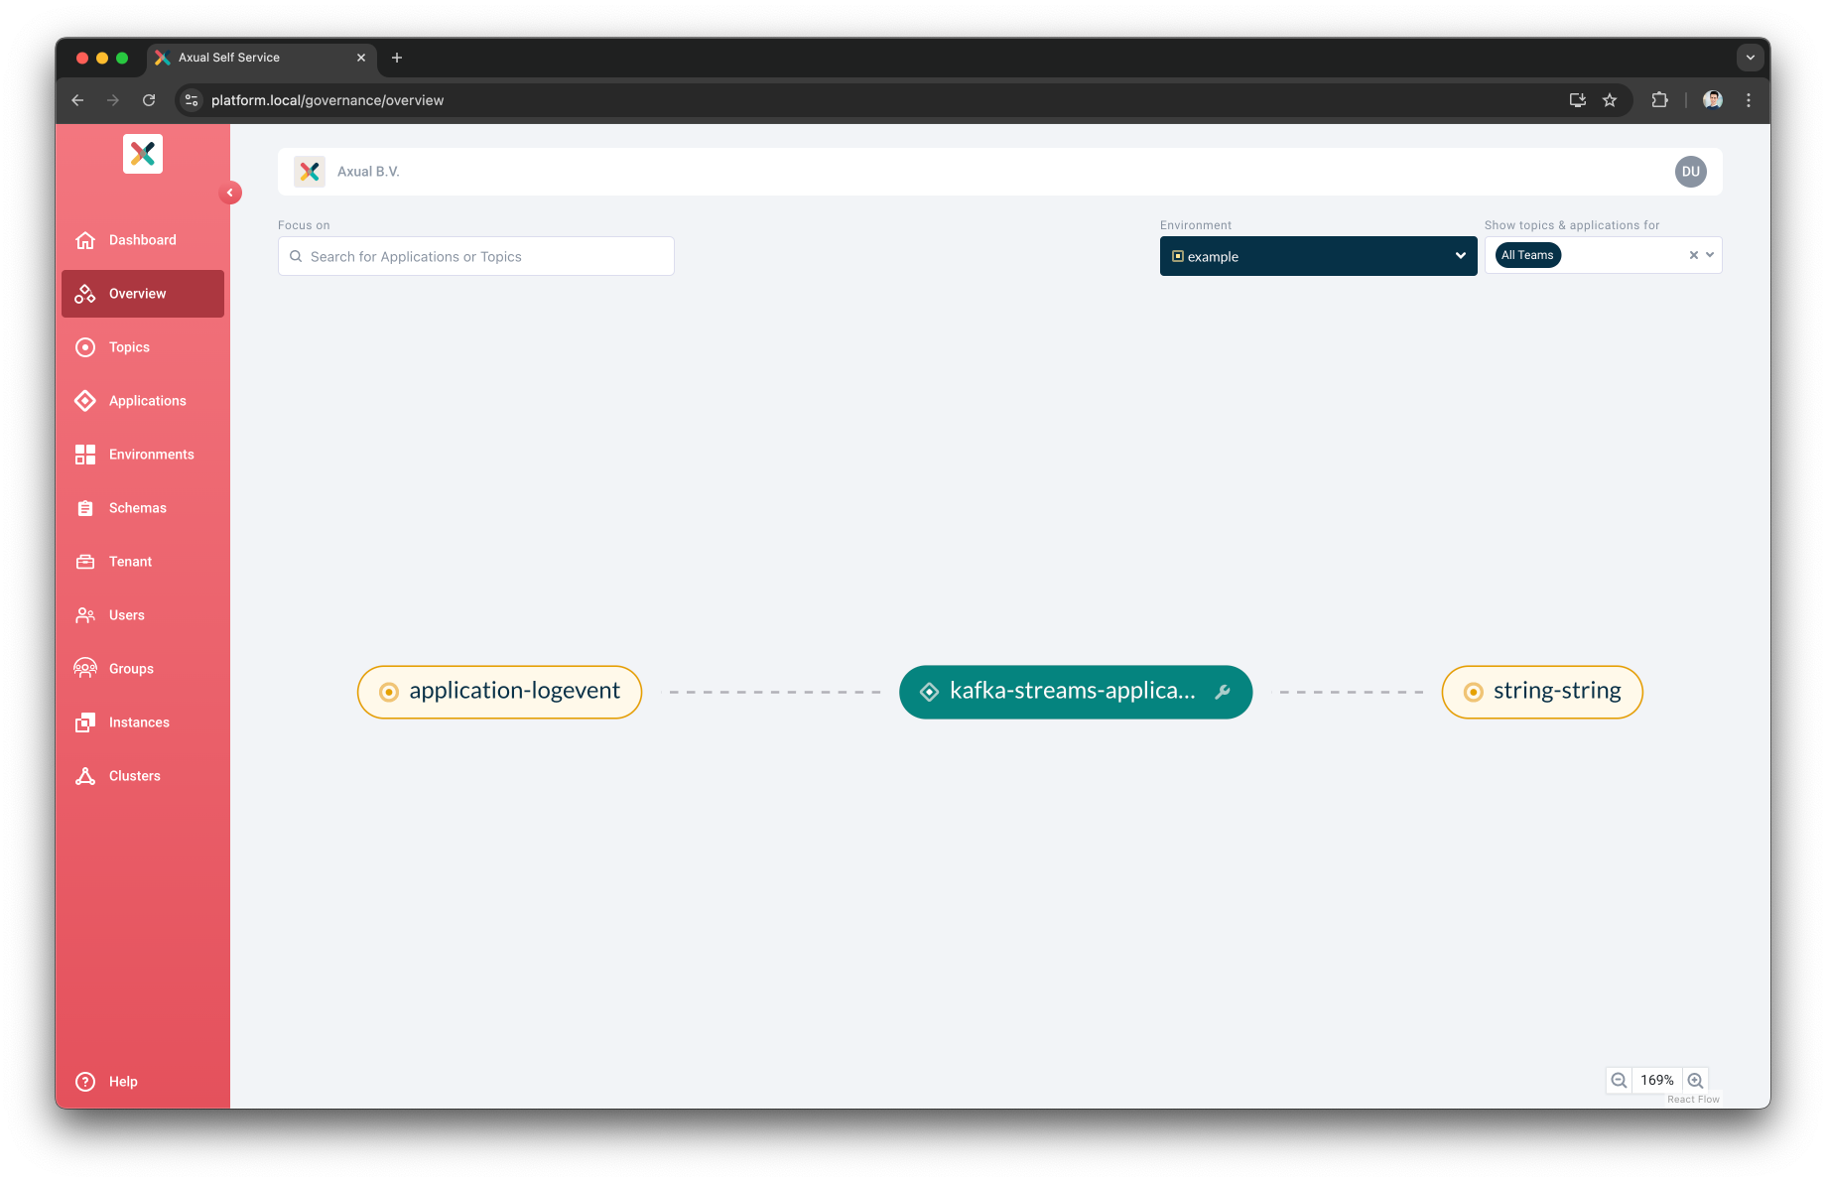Click the Dashboard home icon

[85, 240]
